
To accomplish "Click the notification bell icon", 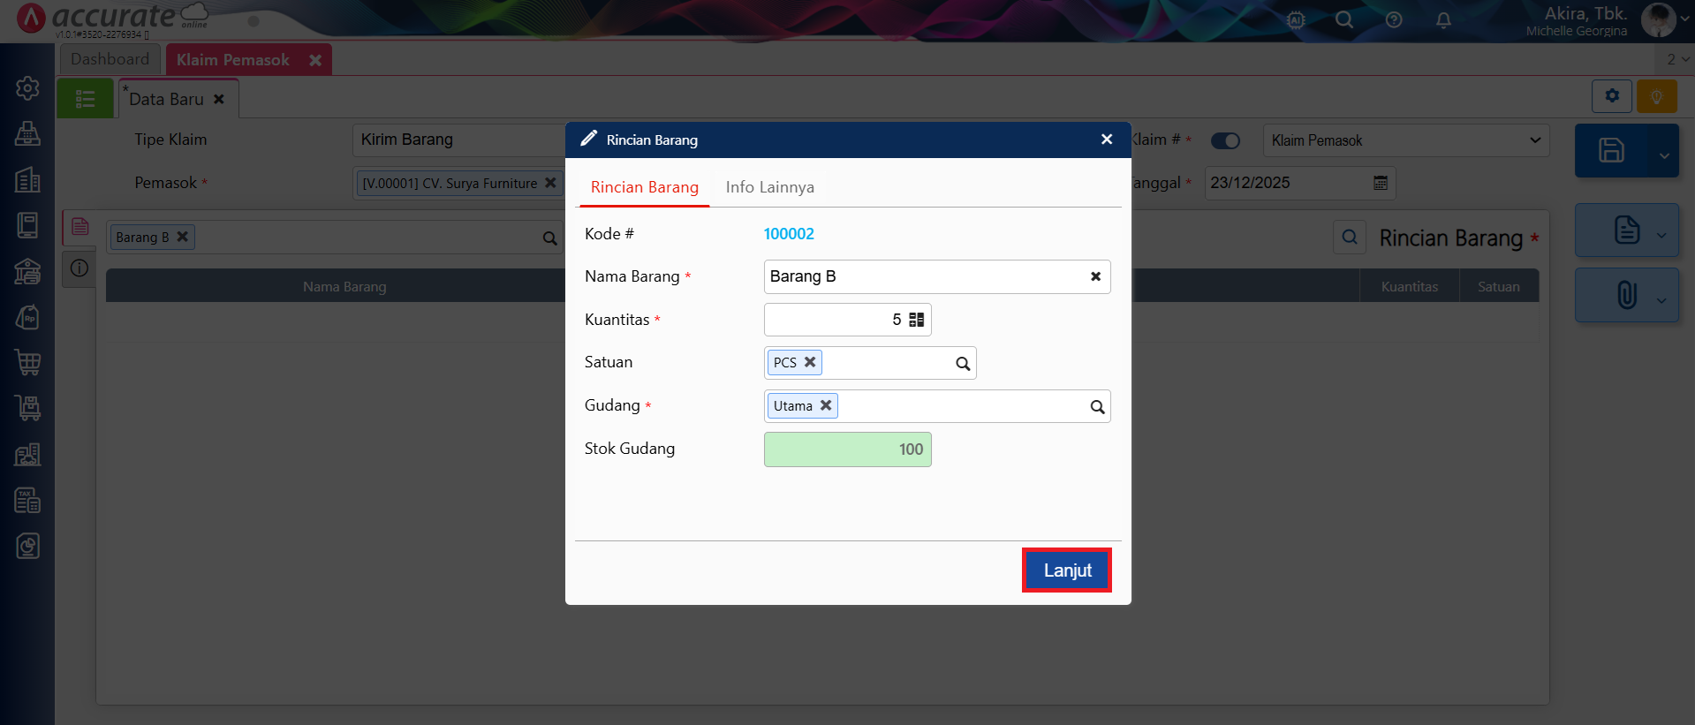I will point(1443,19).
